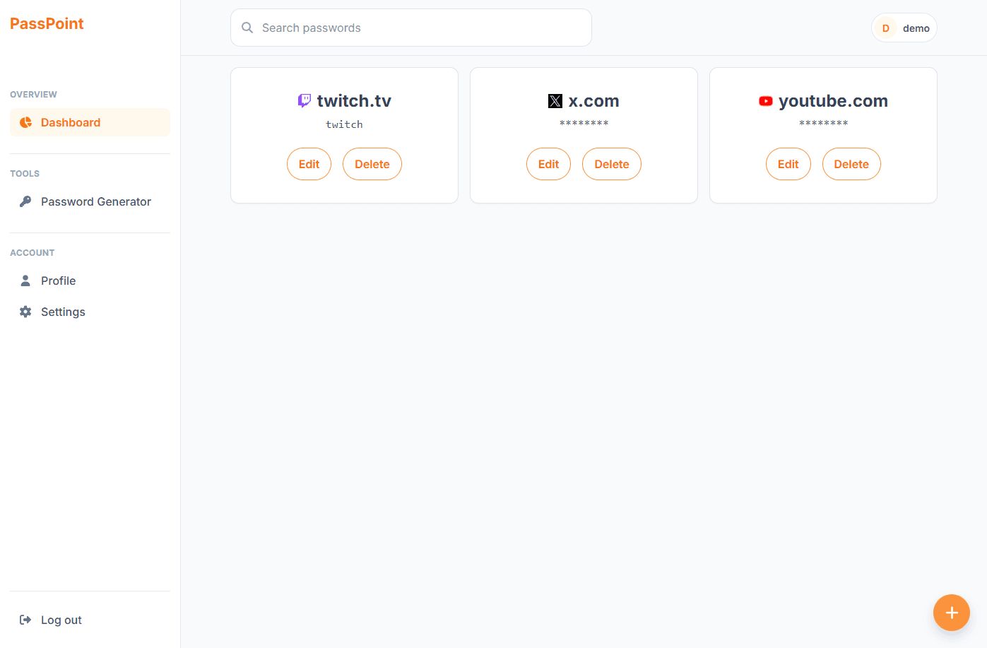The image size is (987, 648).
Task: Click the YouTube logo icon
Action: pyautogui.click(x=766, y=101)
